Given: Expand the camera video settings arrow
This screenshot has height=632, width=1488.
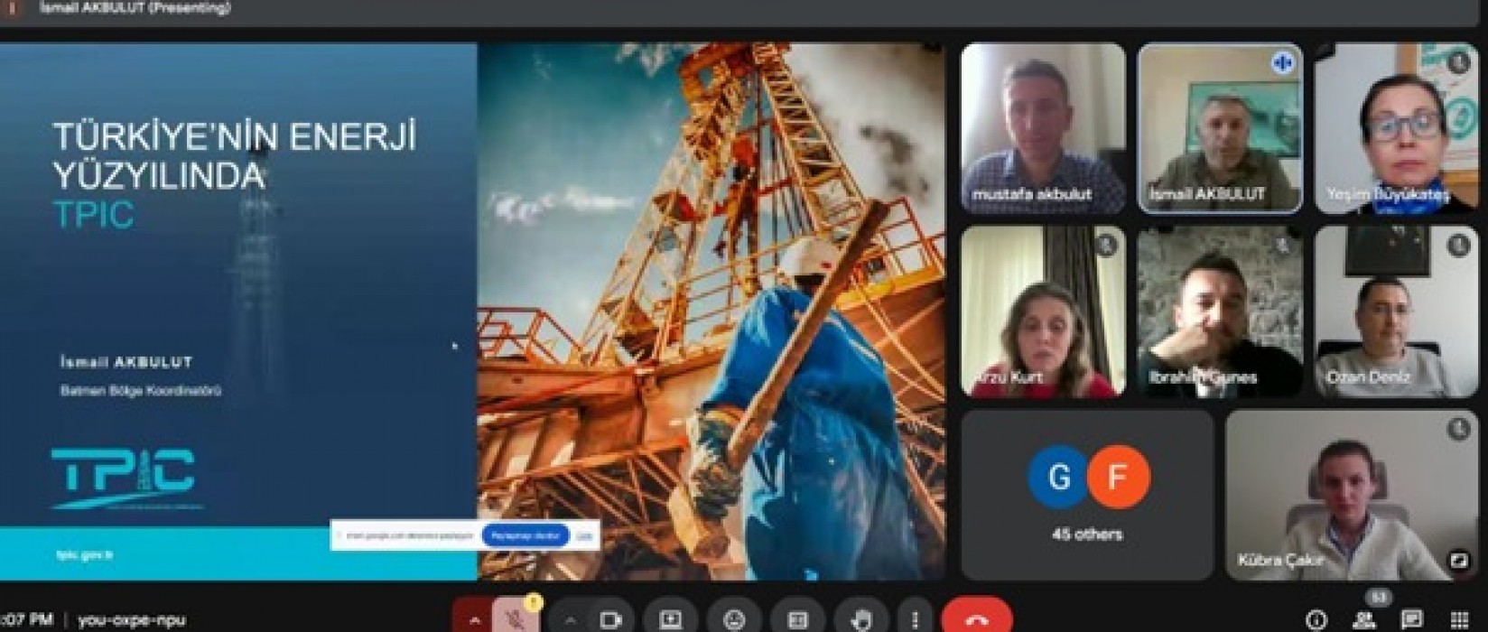Looking at the screenshot, I should point(571,619).
